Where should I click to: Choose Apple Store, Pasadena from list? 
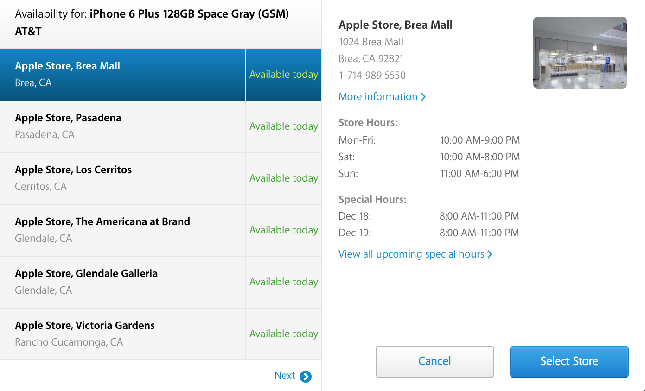(x=160, y=127)
